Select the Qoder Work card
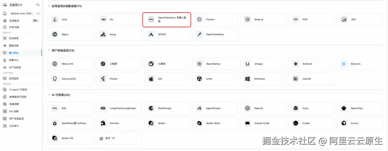This screenshot has height=151, width=388. (x=215, y=123)
